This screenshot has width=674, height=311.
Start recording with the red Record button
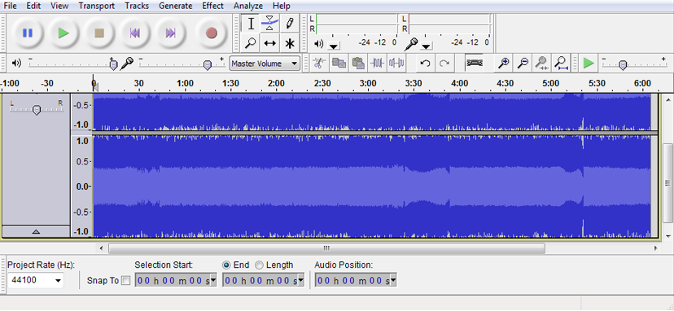pyautogui.click(x=211, y=33)
